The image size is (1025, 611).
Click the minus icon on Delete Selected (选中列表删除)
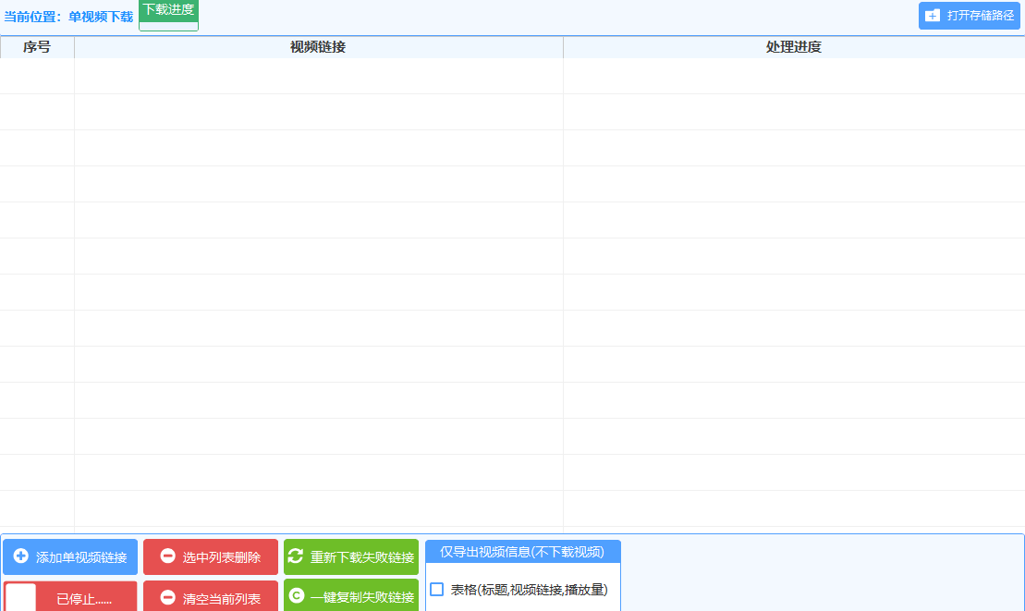click(x=167, y=556)
